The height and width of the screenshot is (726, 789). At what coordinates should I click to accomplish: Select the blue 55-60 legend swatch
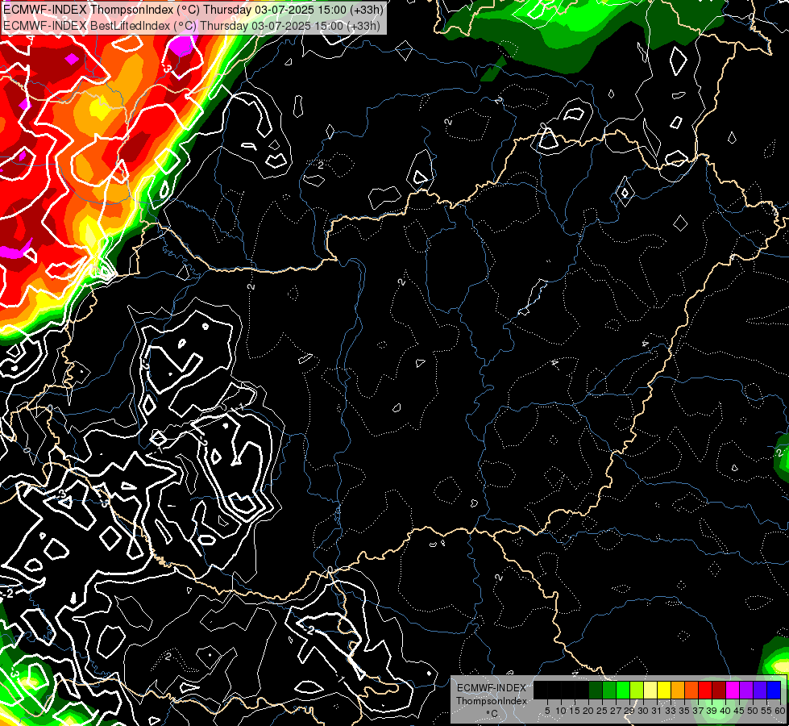(x=774, y=691)
